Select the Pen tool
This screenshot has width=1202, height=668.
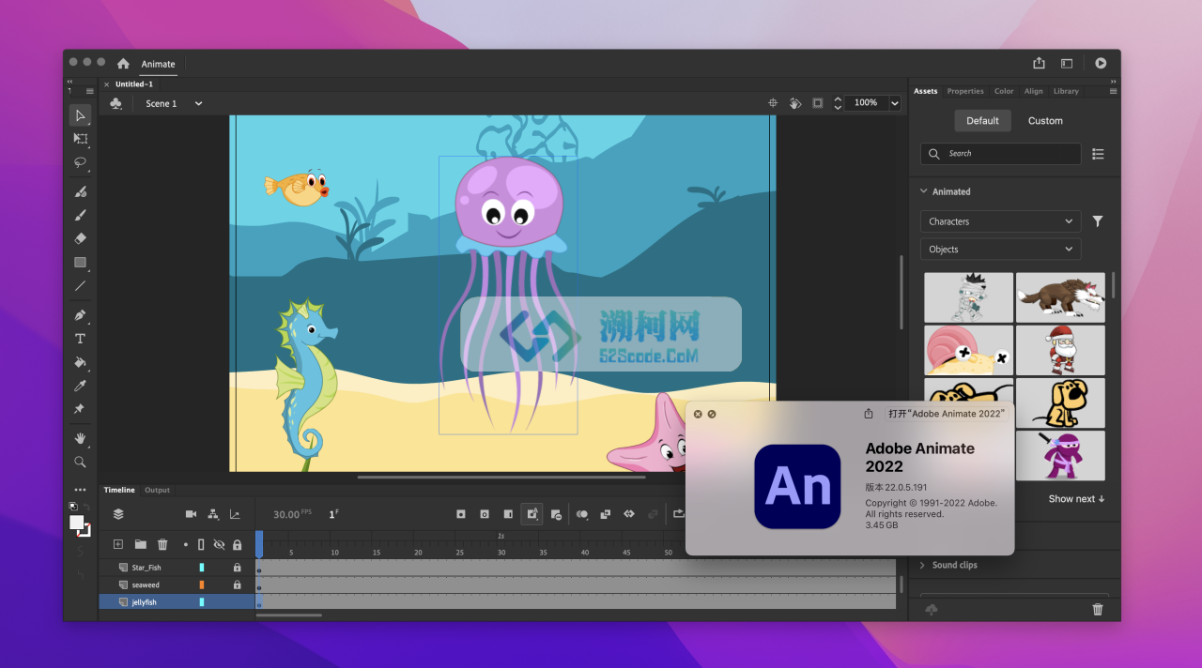(x=80, y=315)
